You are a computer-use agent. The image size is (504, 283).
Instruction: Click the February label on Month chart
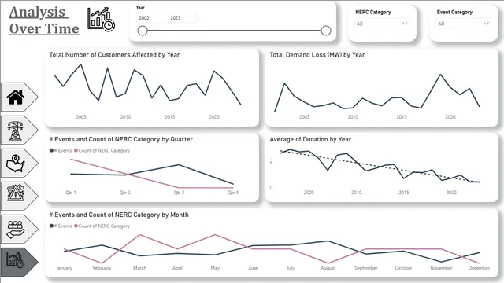pos(102,268)
